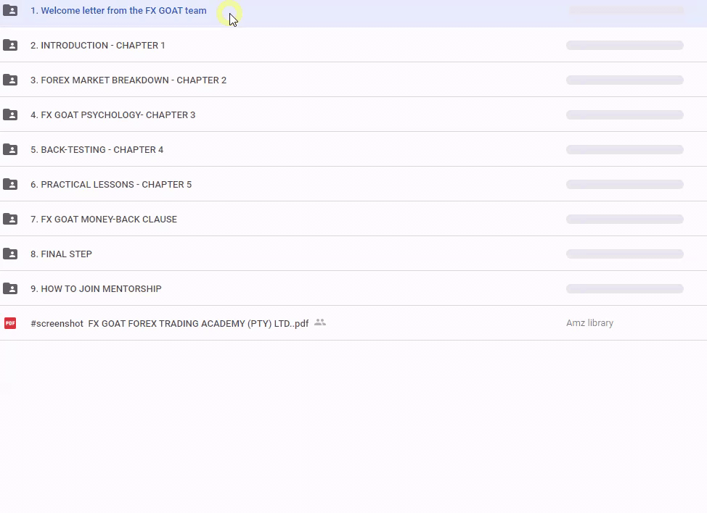The height and width of the screenshot is (513, 707).
Task: Click folder icon for FX GOAT MONEY-BACK CLAUSE
Action: pos(10,220)
